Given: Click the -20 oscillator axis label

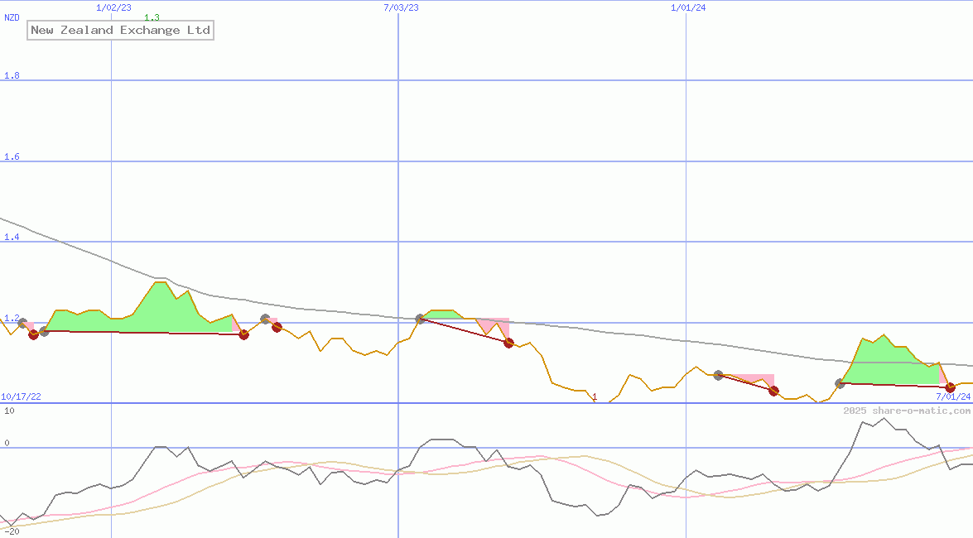Looking at the screenshot, I should tap(12, 531).
